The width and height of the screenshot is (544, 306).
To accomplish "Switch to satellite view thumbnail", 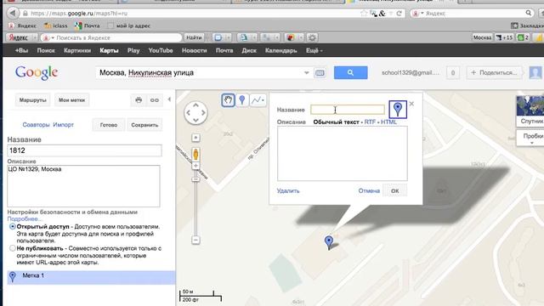I will pos(530,110).
